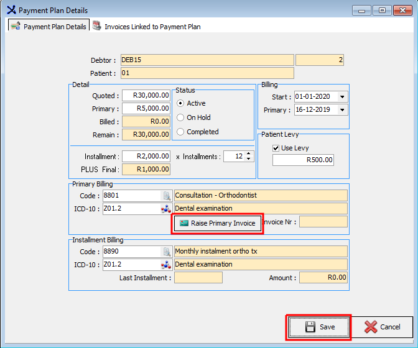Click the patient levy amount field
The height and width of the screenshot is (348, 418).
point(304,160)
